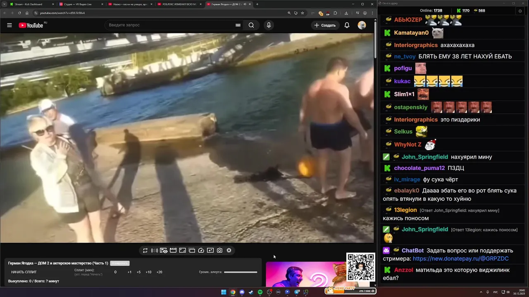Open the gear settings in the player toolbar
529x297 pixels.
click(x=229, y=250)
